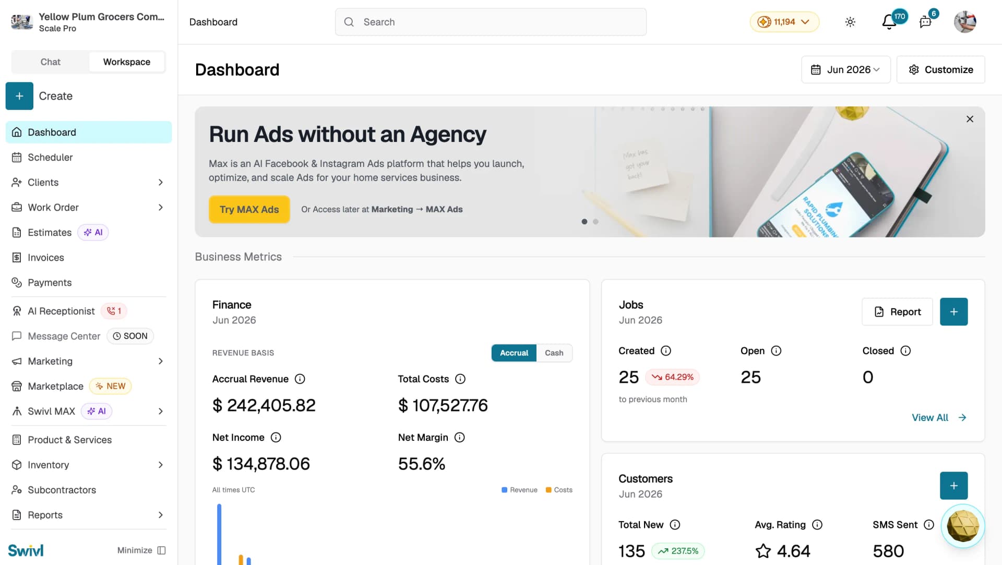Switch revenue basis to Accrual

514,353
